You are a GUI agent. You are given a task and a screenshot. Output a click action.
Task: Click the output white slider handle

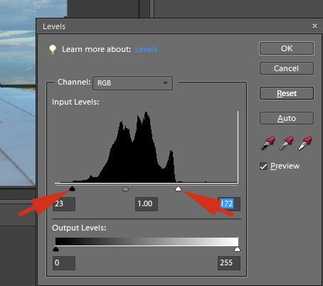point(237,249)
